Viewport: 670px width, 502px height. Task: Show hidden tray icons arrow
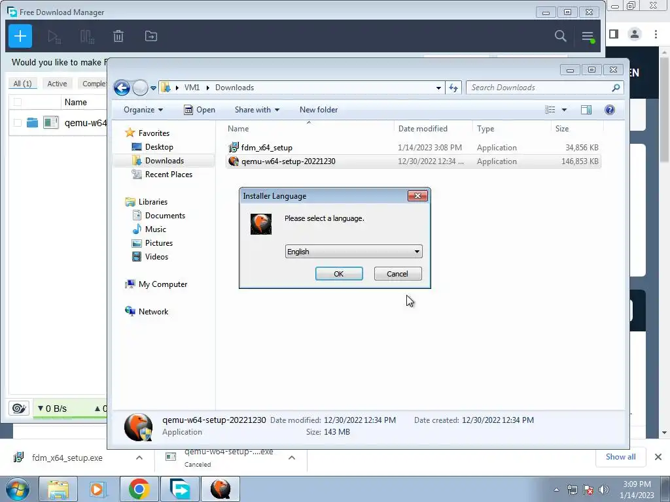point(556,490)
